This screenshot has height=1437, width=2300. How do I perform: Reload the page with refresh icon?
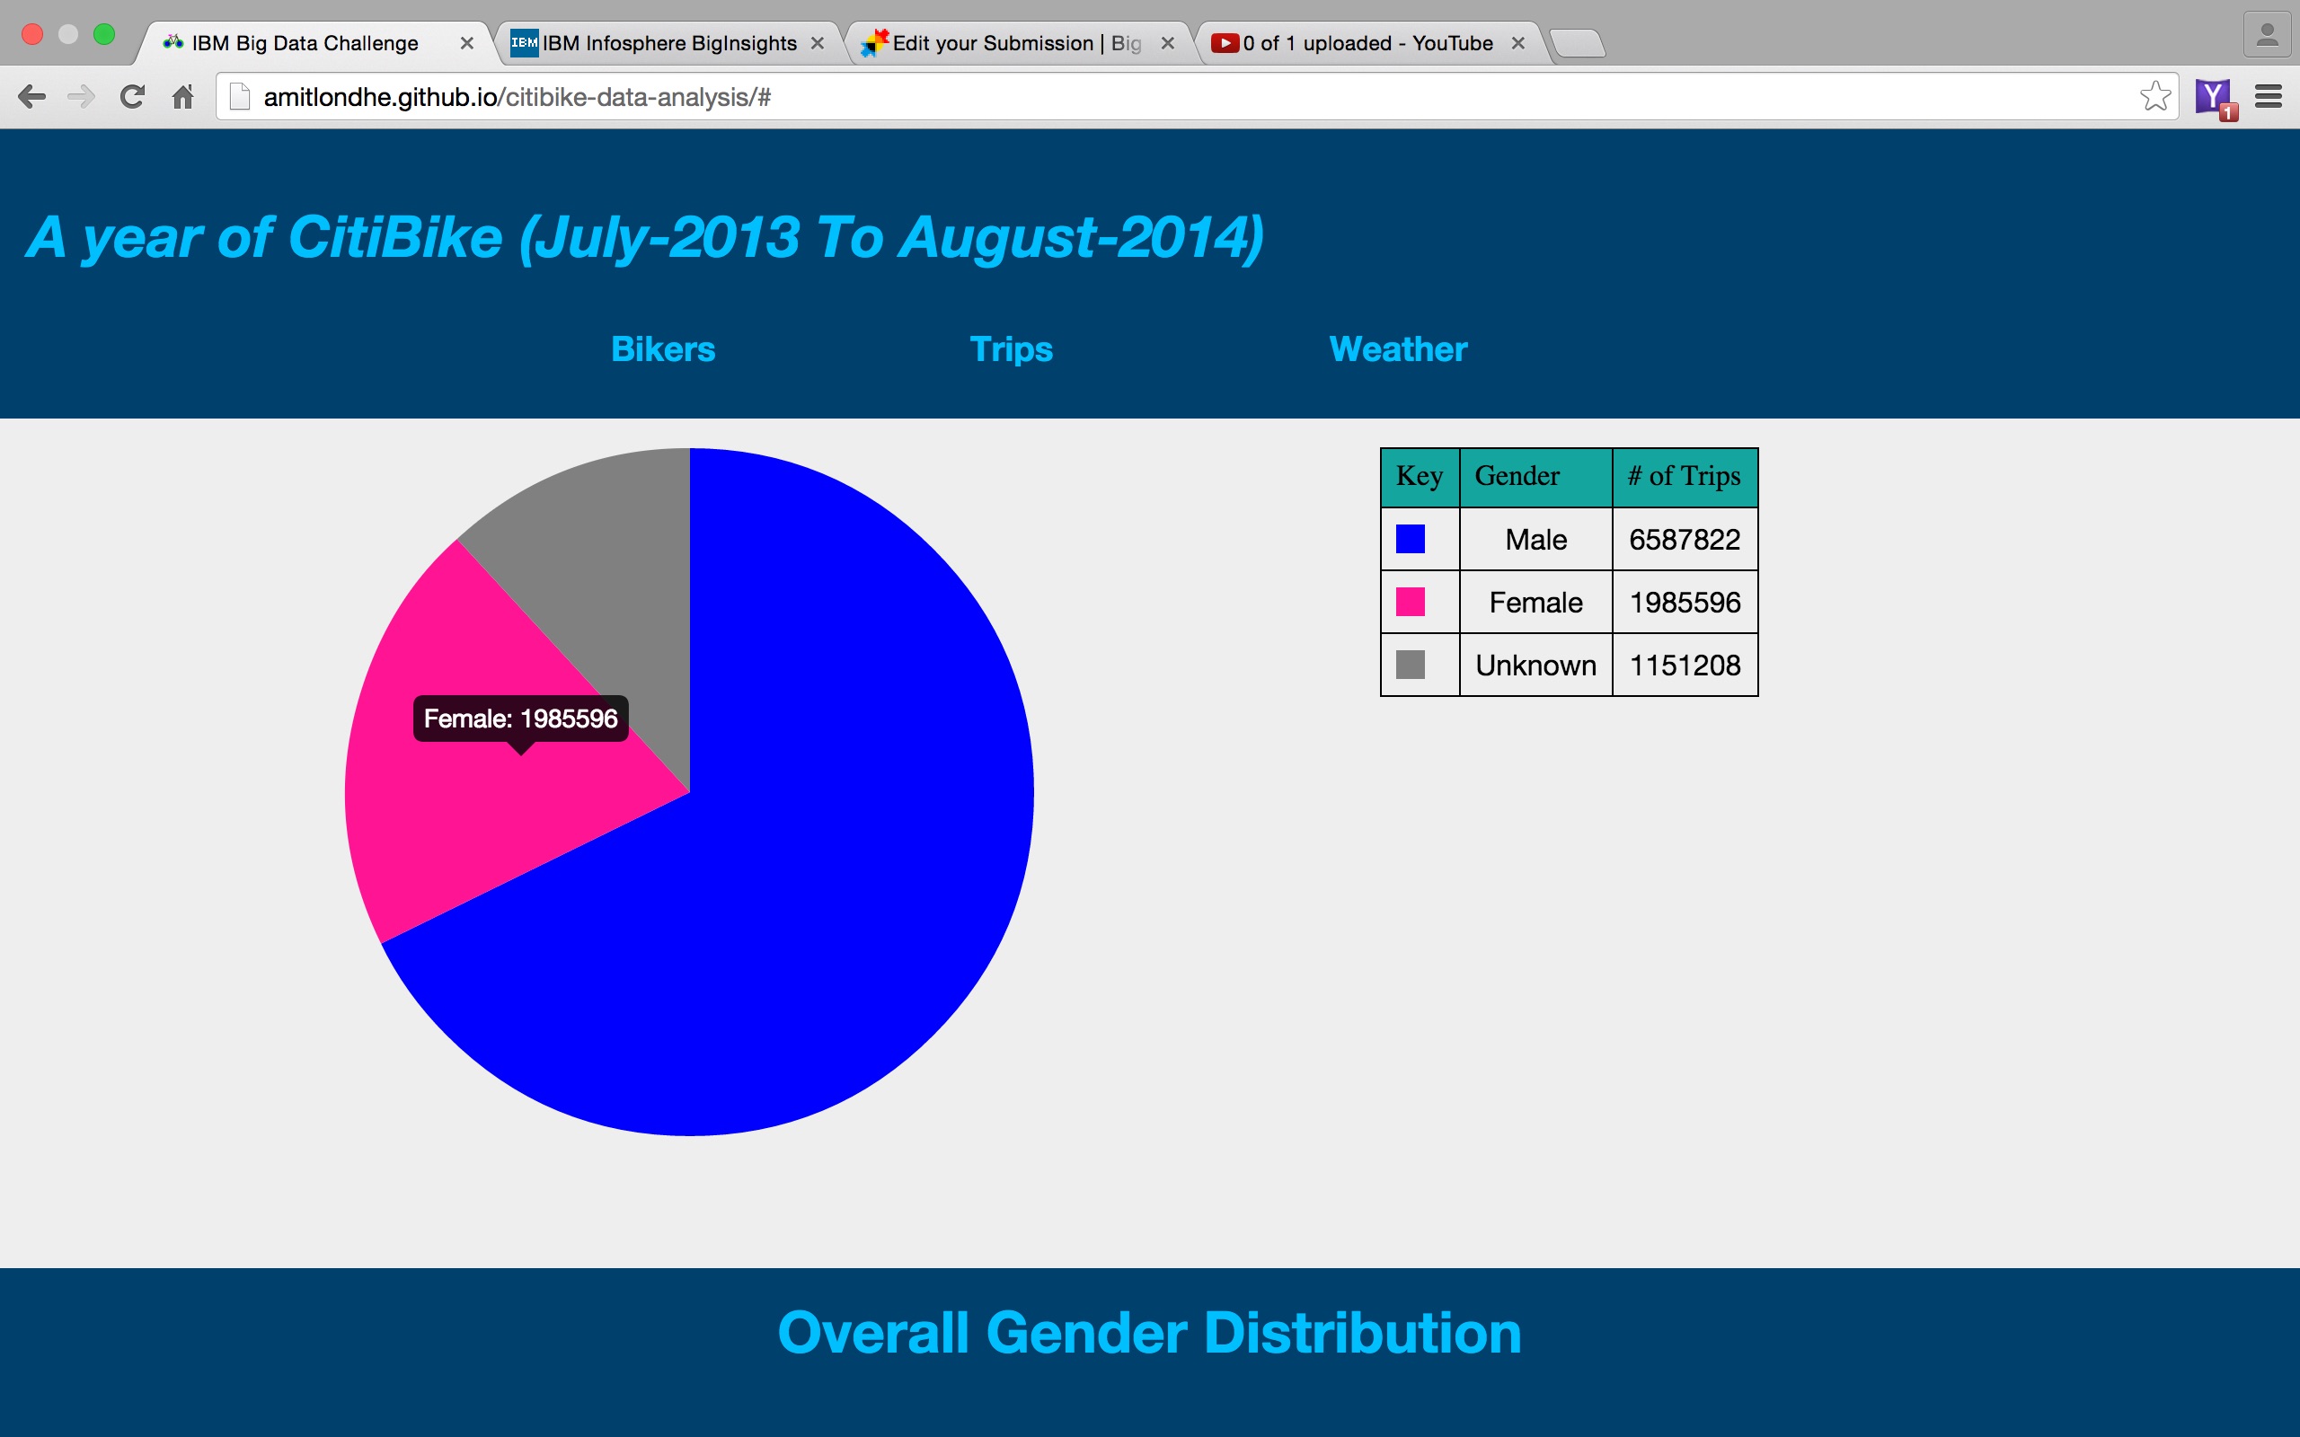[132, 96]
